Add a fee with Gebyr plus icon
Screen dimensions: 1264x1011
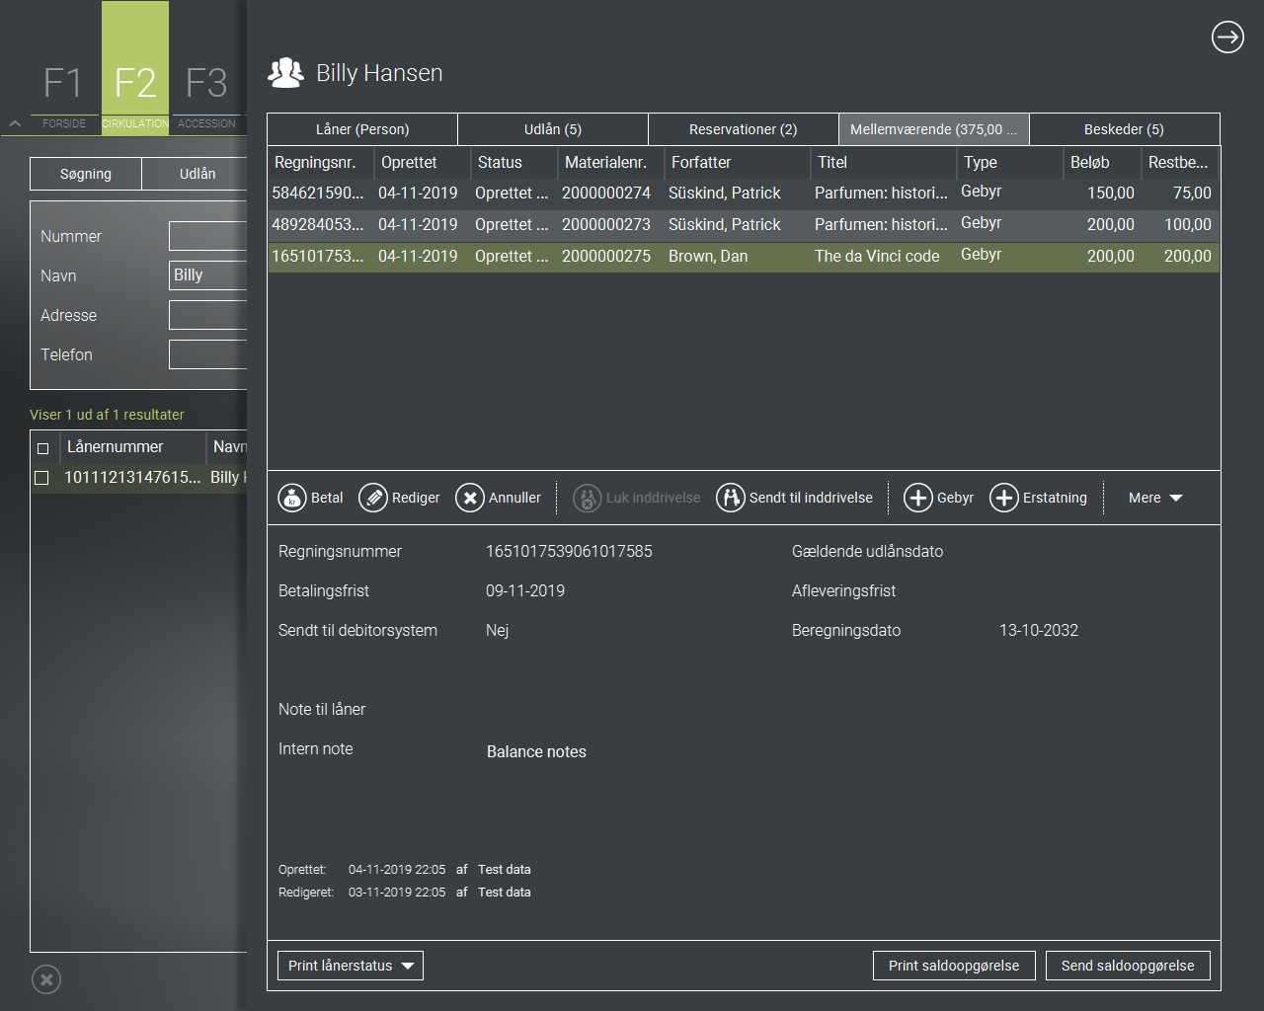point(918,498)
